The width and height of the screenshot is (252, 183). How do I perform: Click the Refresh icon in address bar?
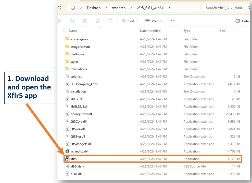(x=59, y=8)
